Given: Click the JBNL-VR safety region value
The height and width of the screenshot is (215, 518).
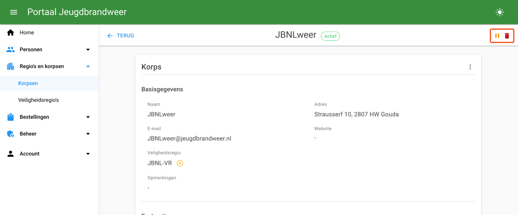Looking at the screenshot, I should tap(160, 163).
